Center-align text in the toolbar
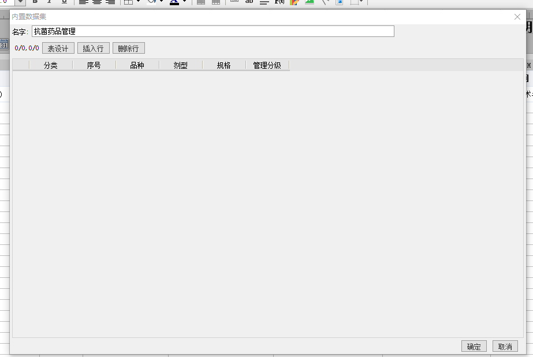This screenshot has width=533, height=357. coord(97,2)
